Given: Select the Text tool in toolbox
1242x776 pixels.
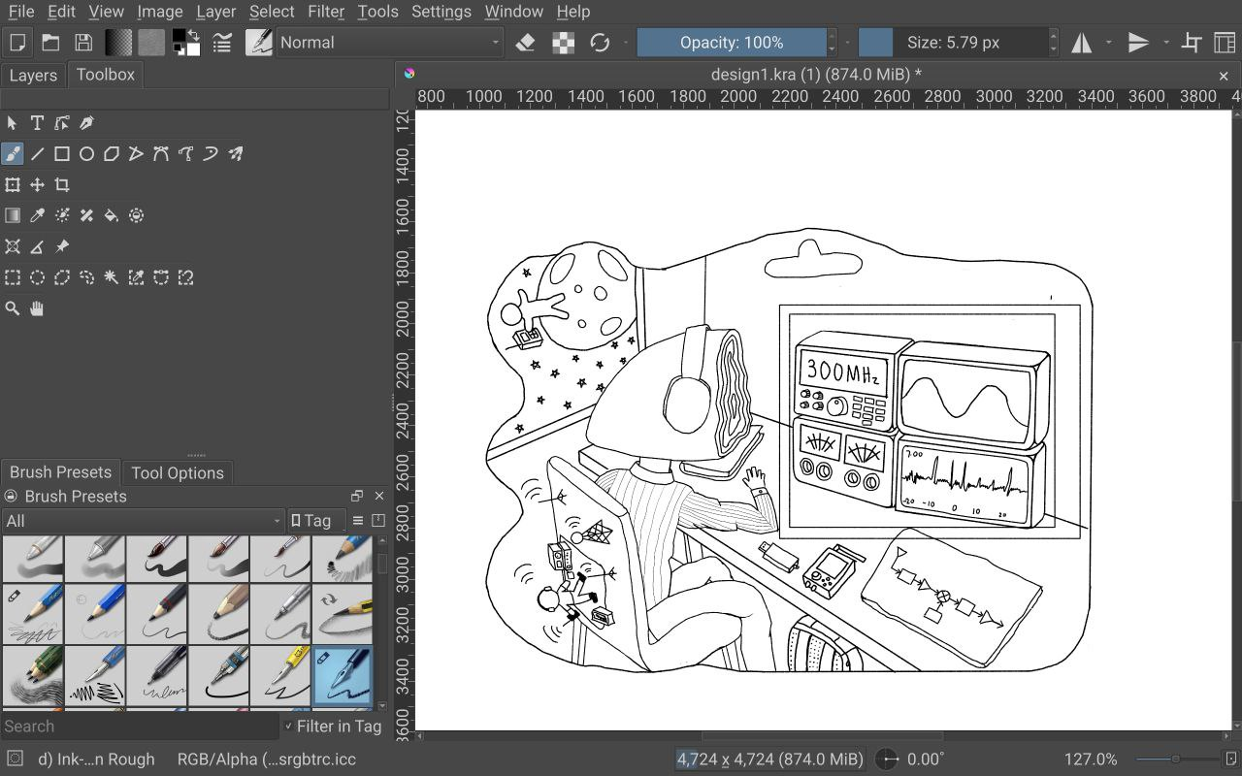Looking at the screenshot, I should [x=37, y=123].
